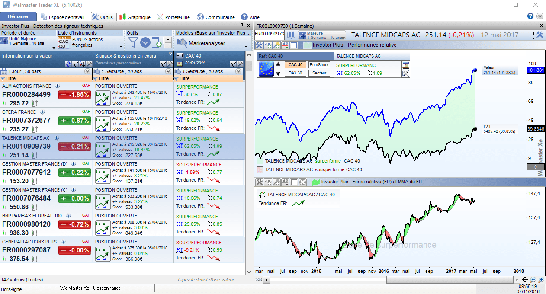Click the blue question mark help icon
The image size is (546, 294).
[x=530, y=16]
